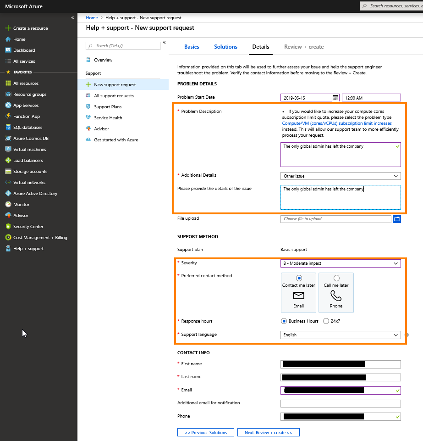Click the Problem Description text box
The width and height of the screenshot is (423, 441).
coord(341,154)
